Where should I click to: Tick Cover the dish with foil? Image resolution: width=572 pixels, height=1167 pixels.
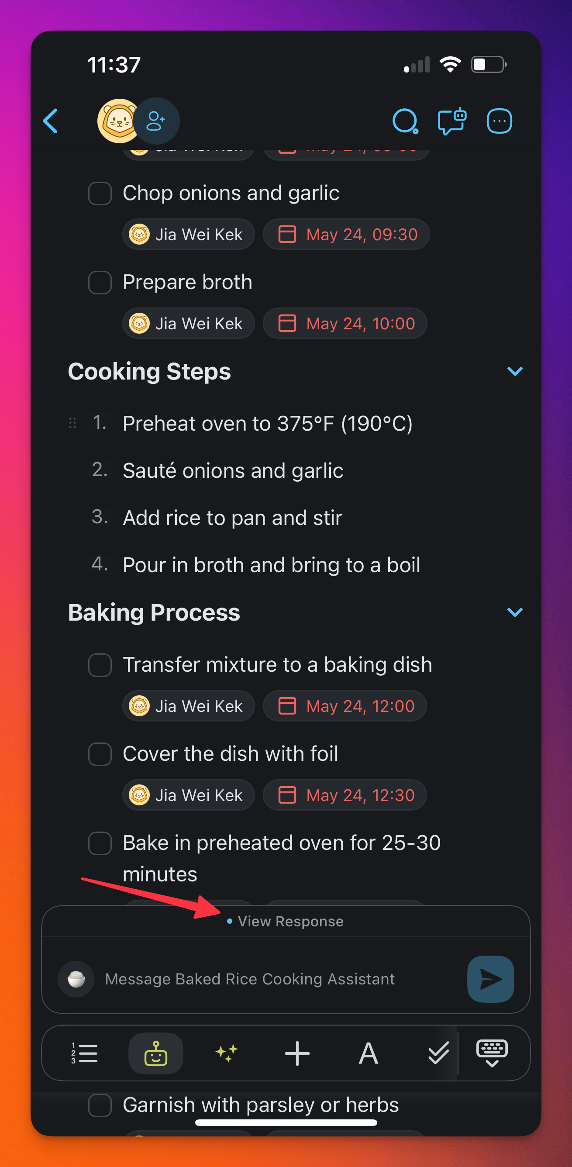coord(100,754)
